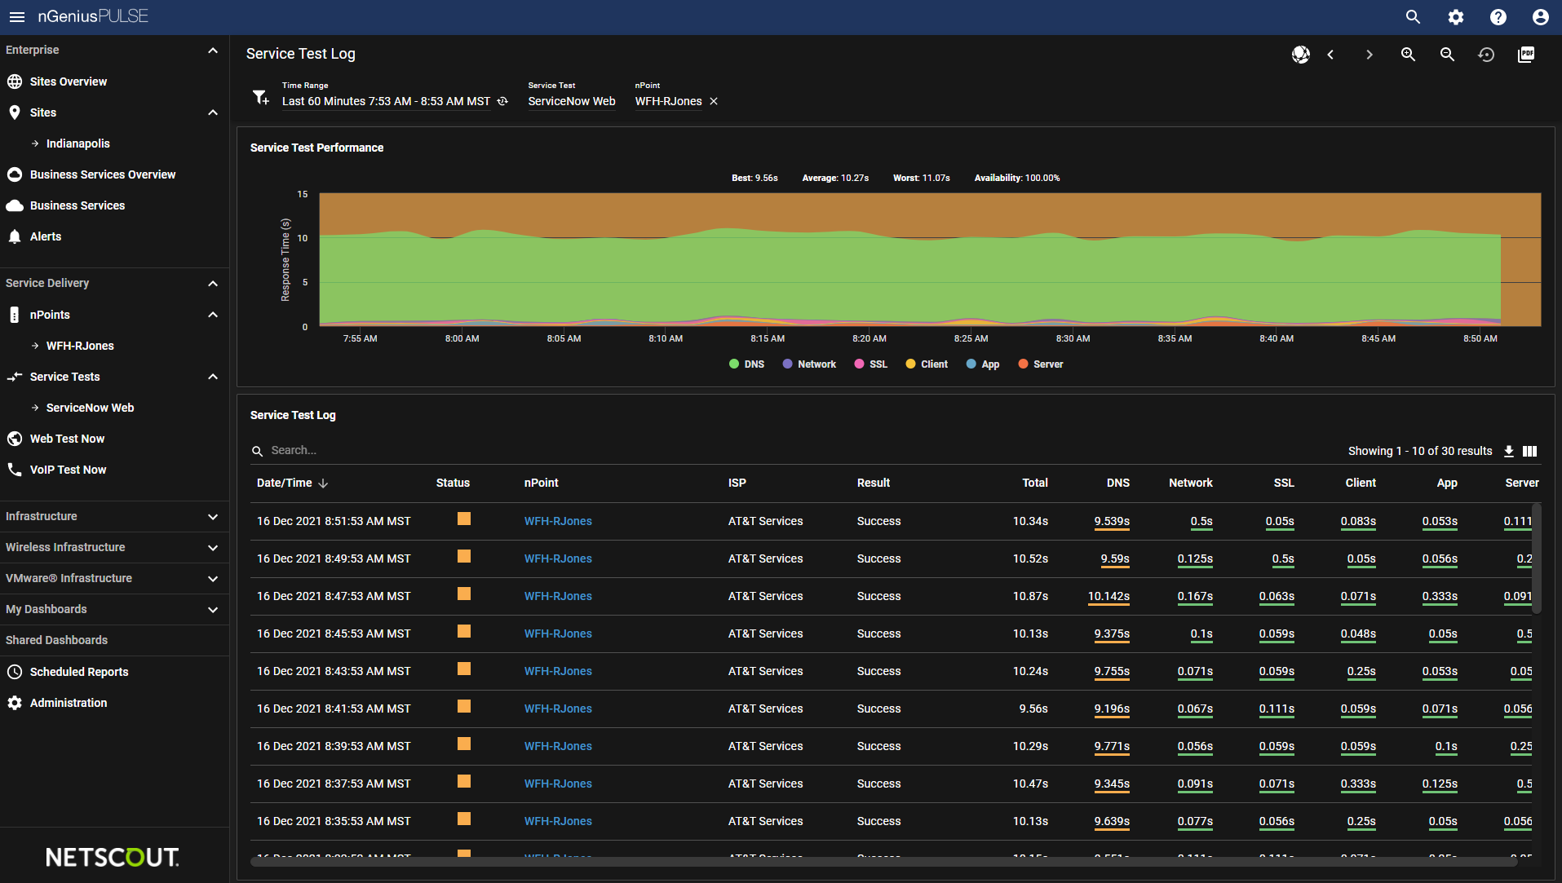
Task: Open Scheduled Reports from the sidebar
Action: [79, 672]
